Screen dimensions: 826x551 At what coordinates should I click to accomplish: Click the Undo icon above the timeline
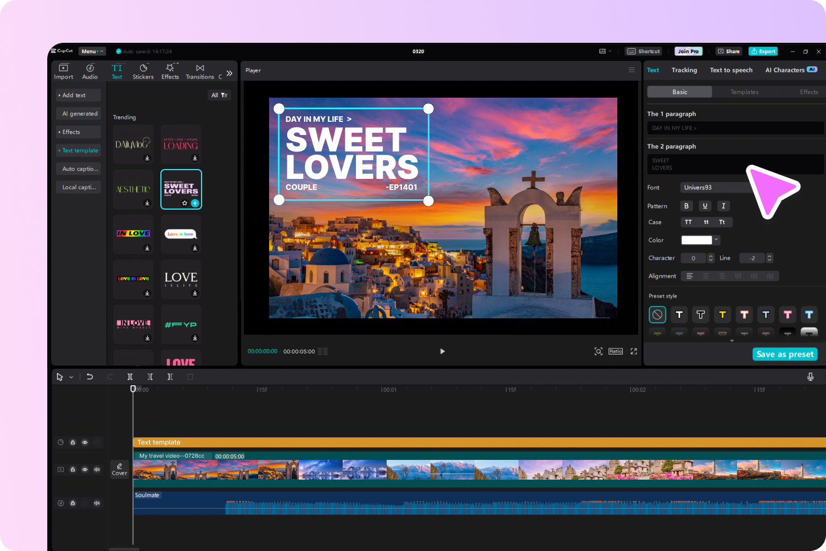[90, 377]
